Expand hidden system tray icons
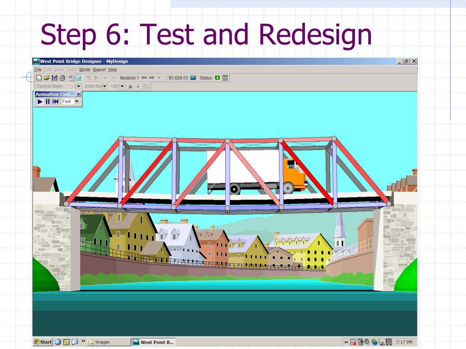Viewport: 466px width, 349px height. [346, 342]
